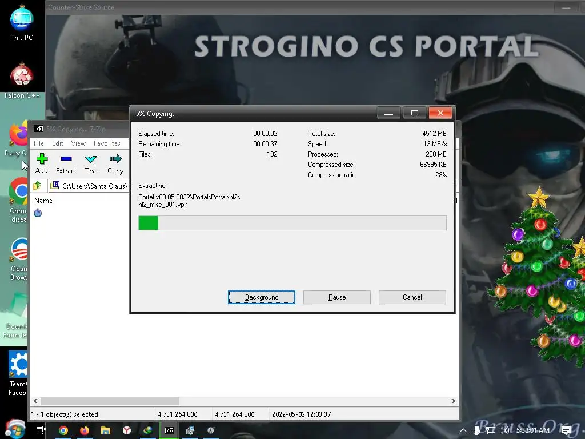This screenshot has height=439, width=585.
Task: Open the Favorites menu in 7-Zip
Action: 107,143
